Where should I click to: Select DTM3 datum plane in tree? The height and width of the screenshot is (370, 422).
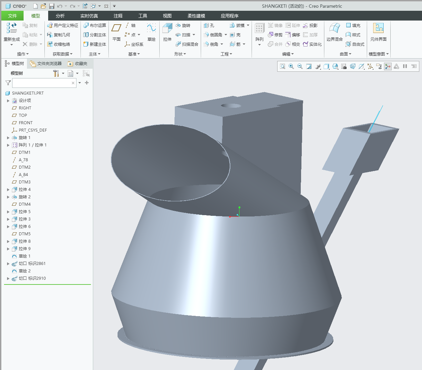pyautogui.click(x=25, y=182)
